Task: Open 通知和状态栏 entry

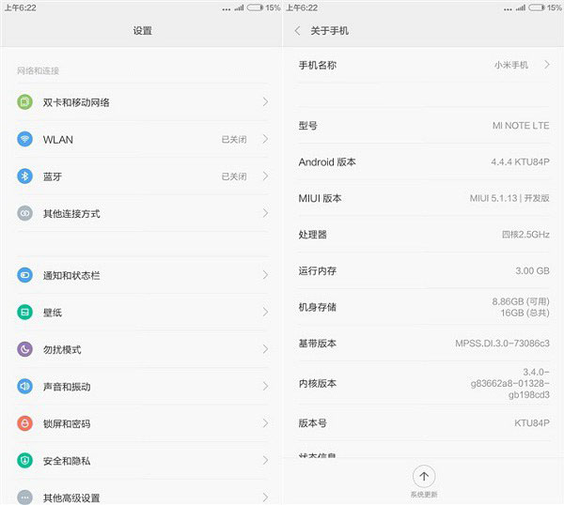Action: pyautogui.click(x=142, y=275)
